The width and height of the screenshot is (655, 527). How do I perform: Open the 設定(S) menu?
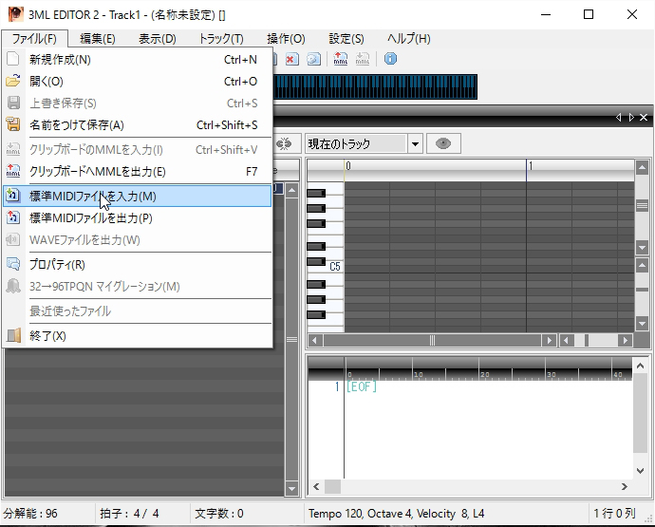346,39
